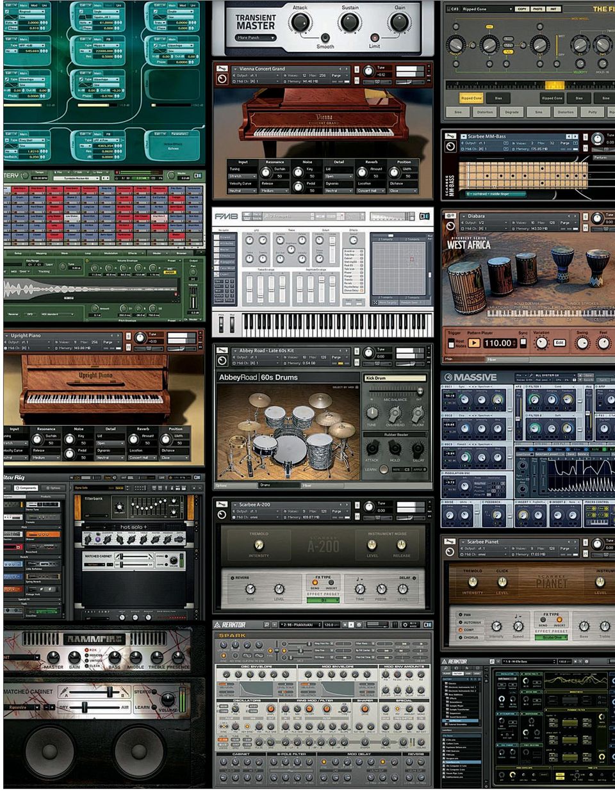The width and height of the screenshot is (615, 791).
Task: Click the Variation knob in West Africa
Action: pyautogui.click(x=541, y=343)
